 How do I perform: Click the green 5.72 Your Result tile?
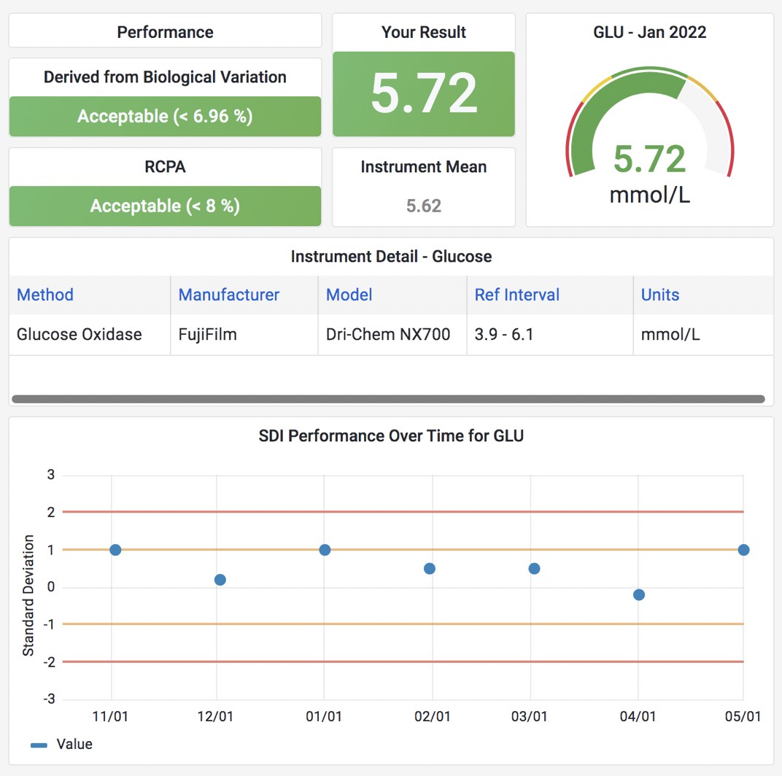(x=424, y=93)
